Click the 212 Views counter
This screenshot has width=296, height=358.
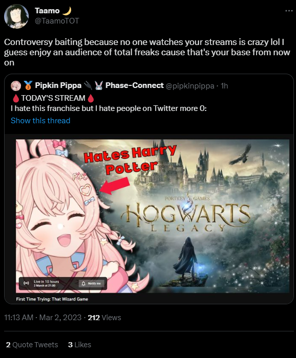pyautogui.click(x=104, y=318)
